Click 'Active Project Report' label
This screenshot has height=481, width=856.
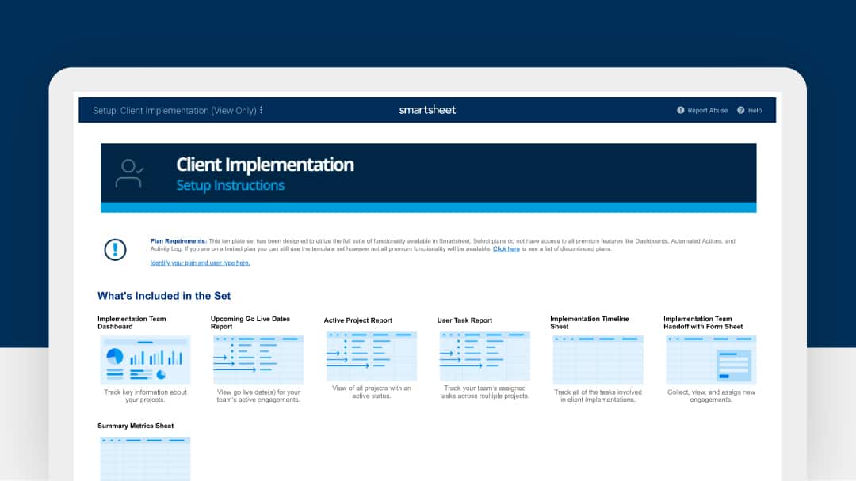coord(357,320)
